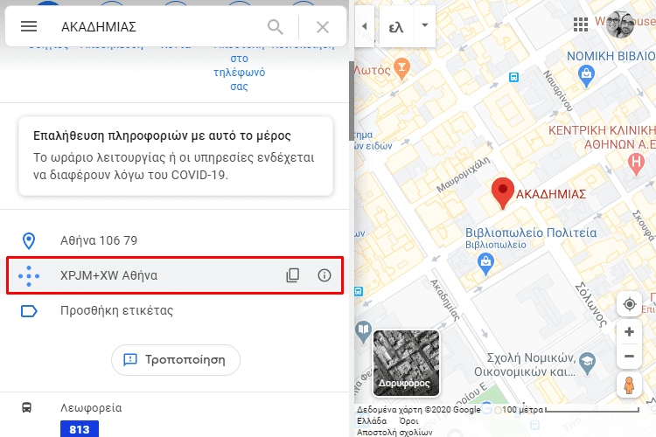
Task: Switch to Δορυφόρος satellite view
Action: pos(406,363)
